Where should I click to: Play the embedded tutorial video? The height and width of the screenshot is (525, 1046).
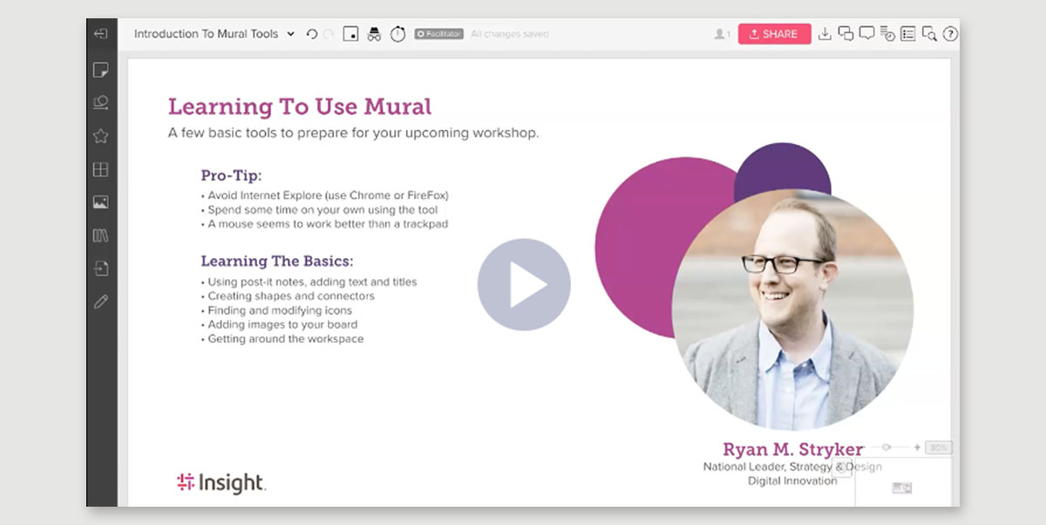523,283
